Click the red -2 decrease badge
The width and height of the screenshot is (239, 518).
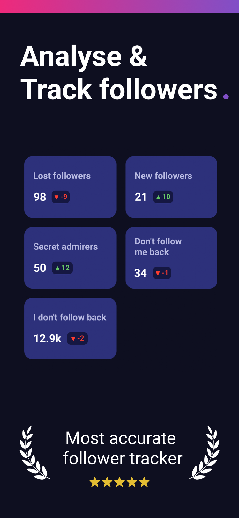coord(77,339)
